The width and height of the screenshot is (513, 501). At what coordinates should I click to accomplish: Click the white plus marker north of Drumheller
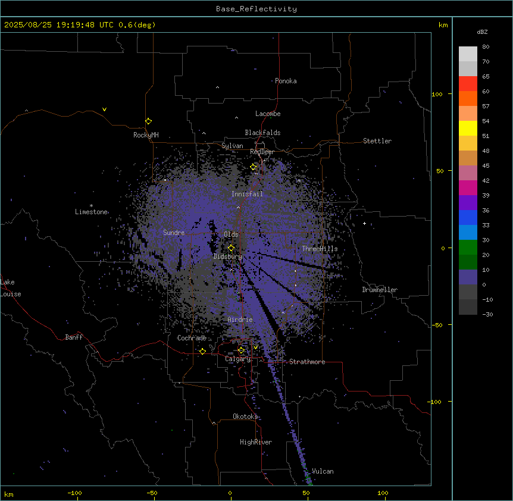(364, 223)
